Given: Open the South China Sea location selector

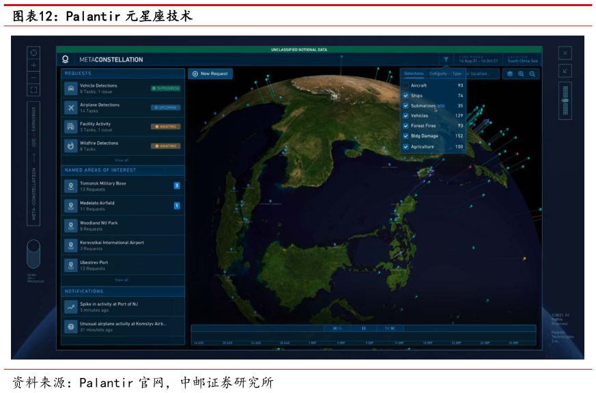Looking at the screenshot, I should click(x=522, y=60).
